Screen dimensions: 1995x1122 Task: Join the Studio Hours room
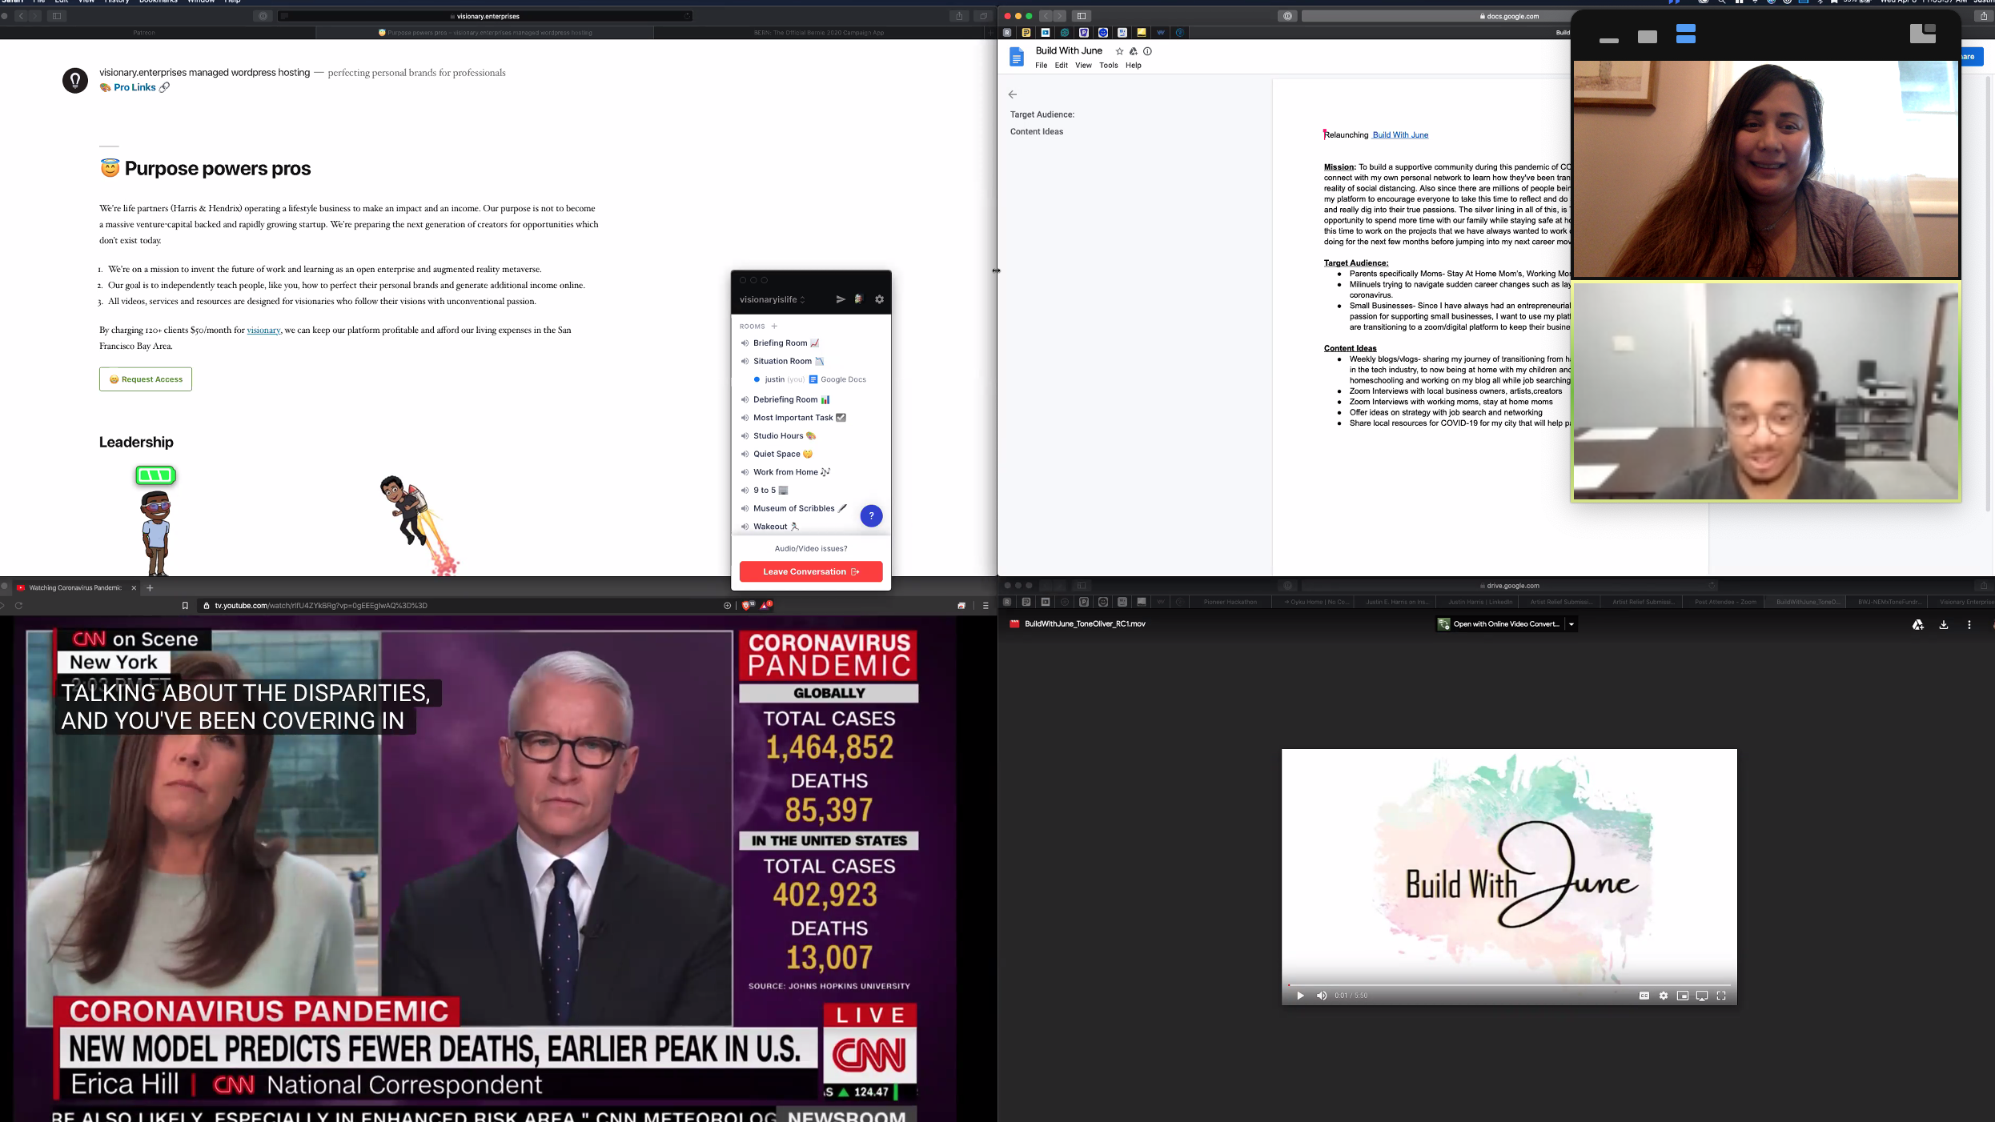(778, 436)
